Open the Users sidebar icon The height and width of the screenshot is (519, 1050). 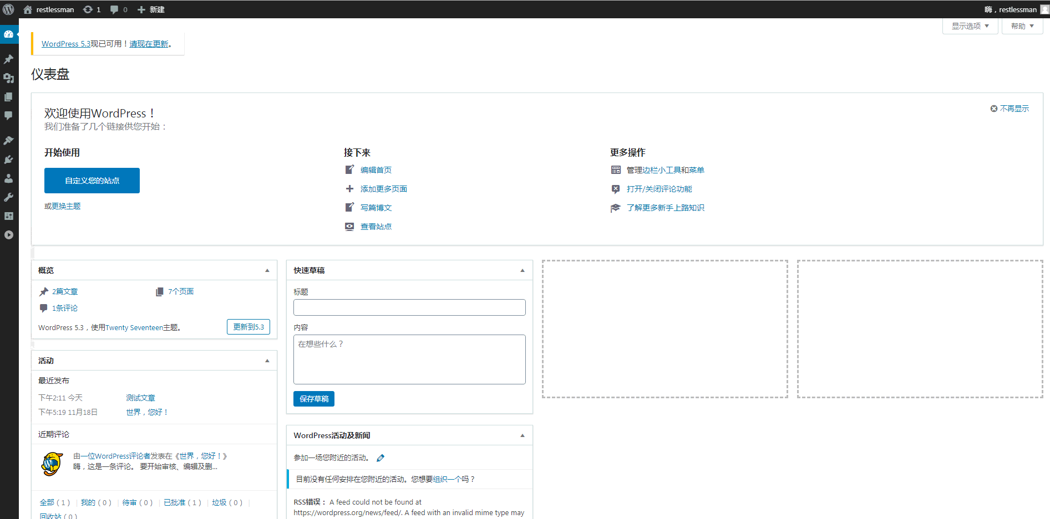point(9,178)
